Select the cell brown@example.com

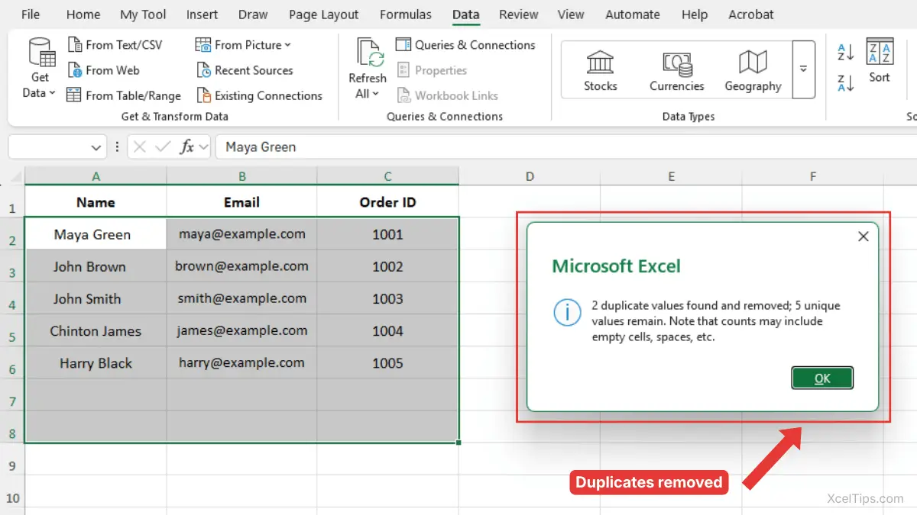[241, 266]
